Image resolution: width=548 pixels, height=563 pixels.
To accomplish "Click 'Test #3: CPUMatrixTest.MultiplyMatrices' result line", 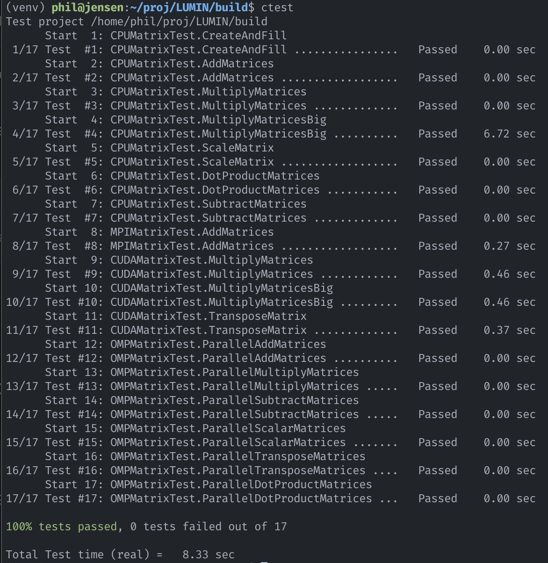I will click(274, 106).
